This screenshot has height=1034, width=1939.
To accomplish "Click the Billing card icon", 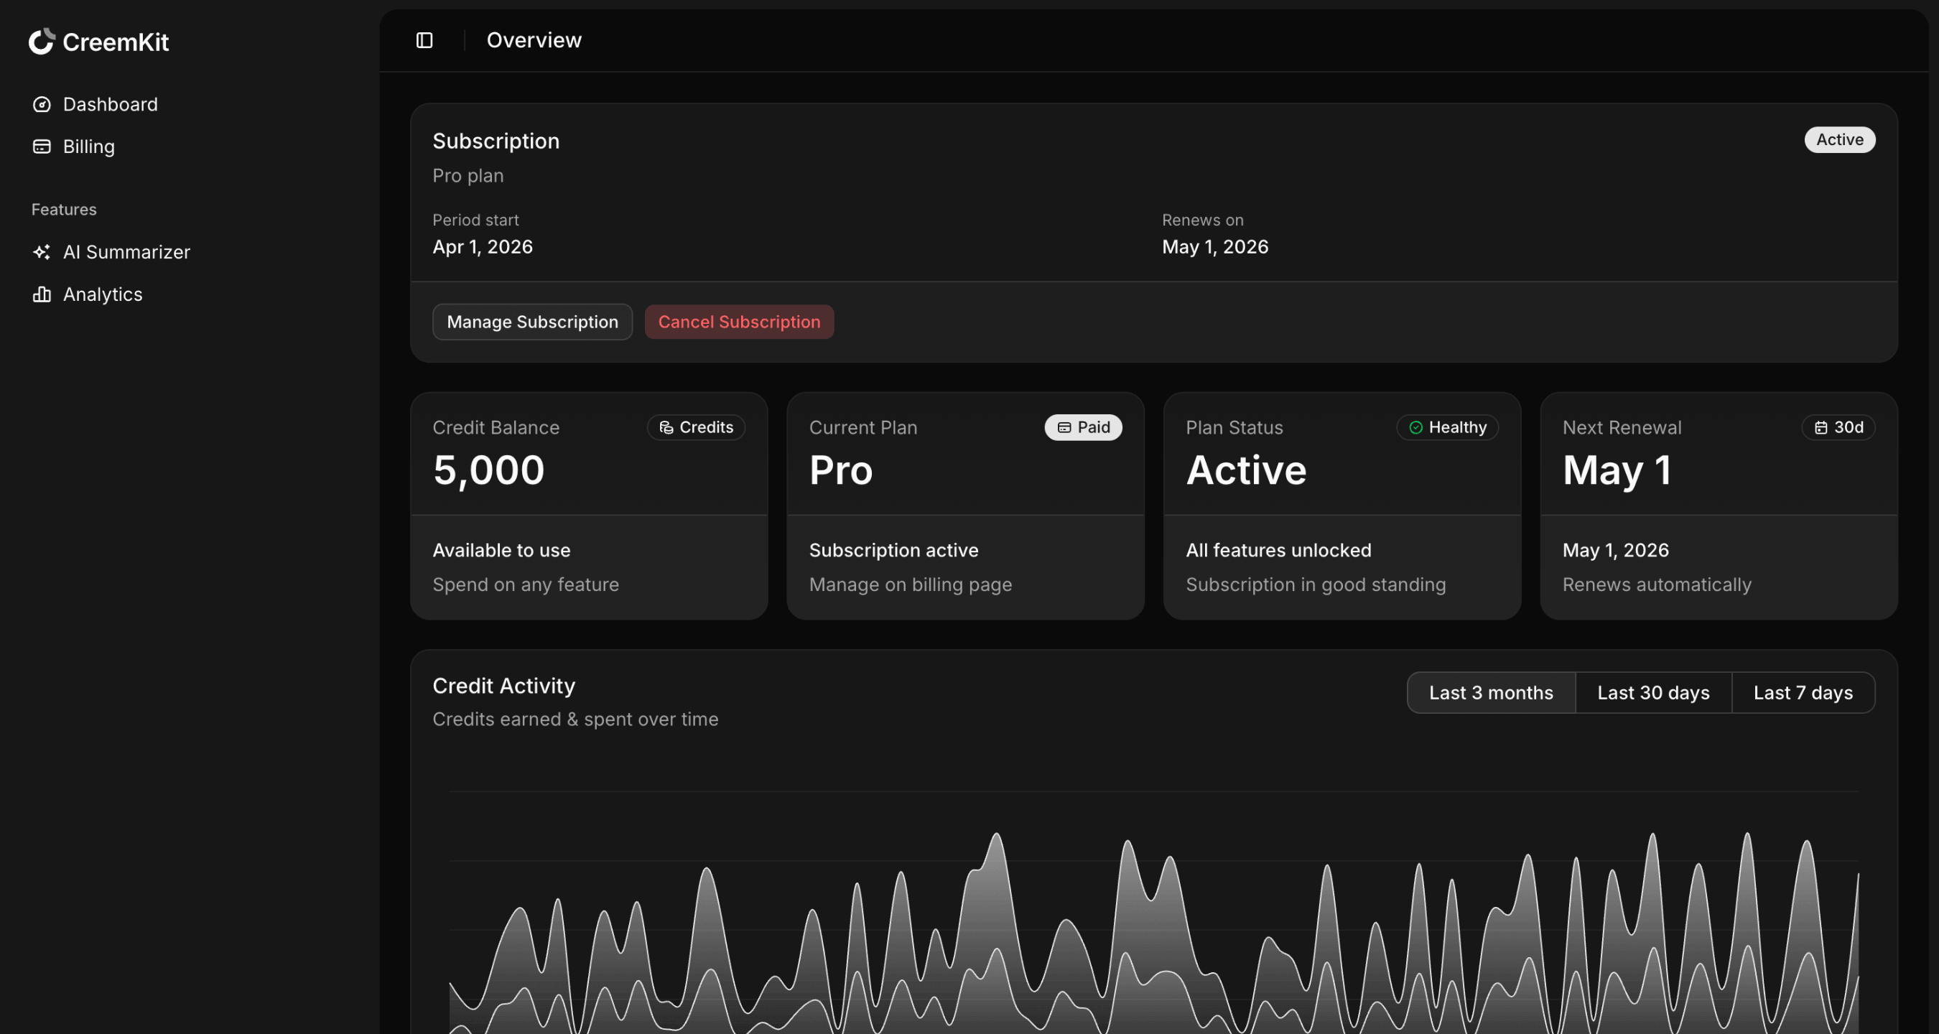I will tap(42, 146).
